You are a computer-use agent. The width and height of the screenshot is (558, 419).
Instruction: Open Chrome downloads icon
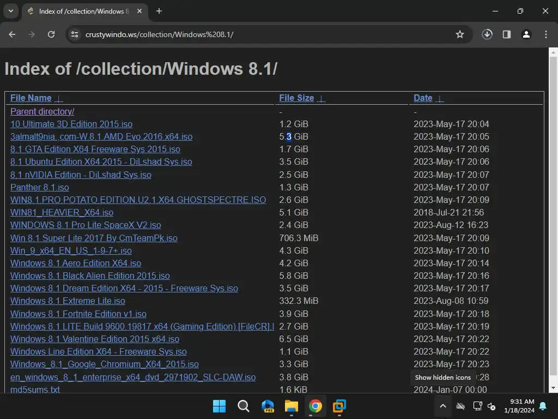487,34
